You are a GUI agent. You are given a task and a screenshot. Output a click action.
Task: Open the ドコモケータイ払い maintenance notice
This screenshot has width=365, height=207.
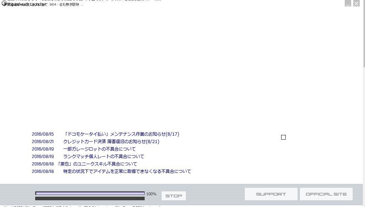click(121, 134)
